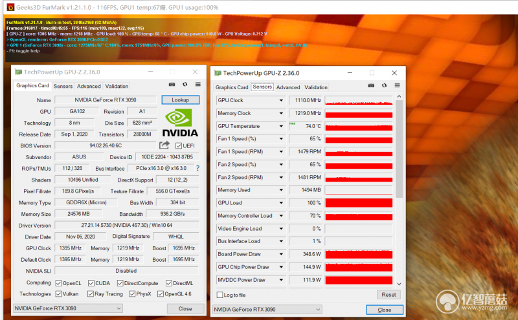518x320 pixels.
Task: Open the Memory Used sensor dropdown
Action: pyautogui.click(x=281, y=190)
